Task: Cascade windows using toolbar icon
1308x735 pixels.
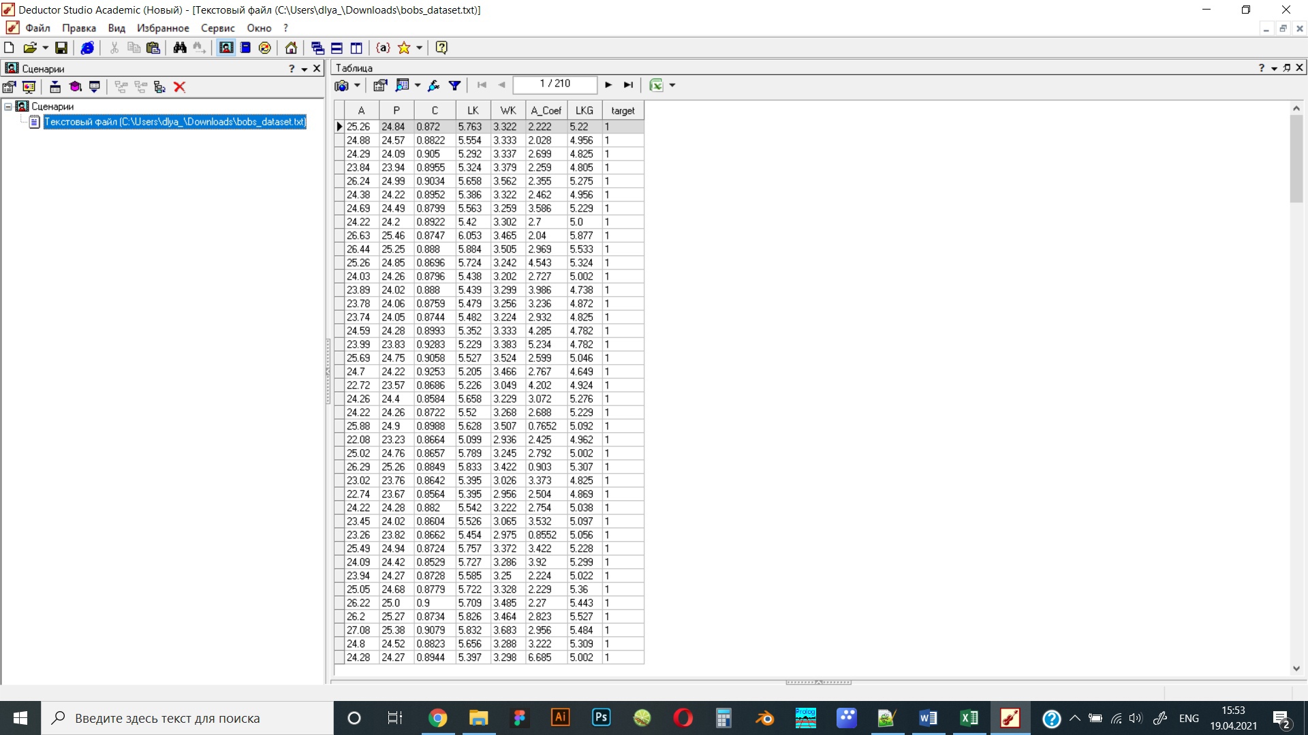Action: coord(317,48)
